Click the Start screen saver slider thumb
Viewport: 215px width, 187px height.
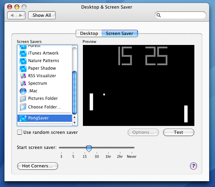89,149
